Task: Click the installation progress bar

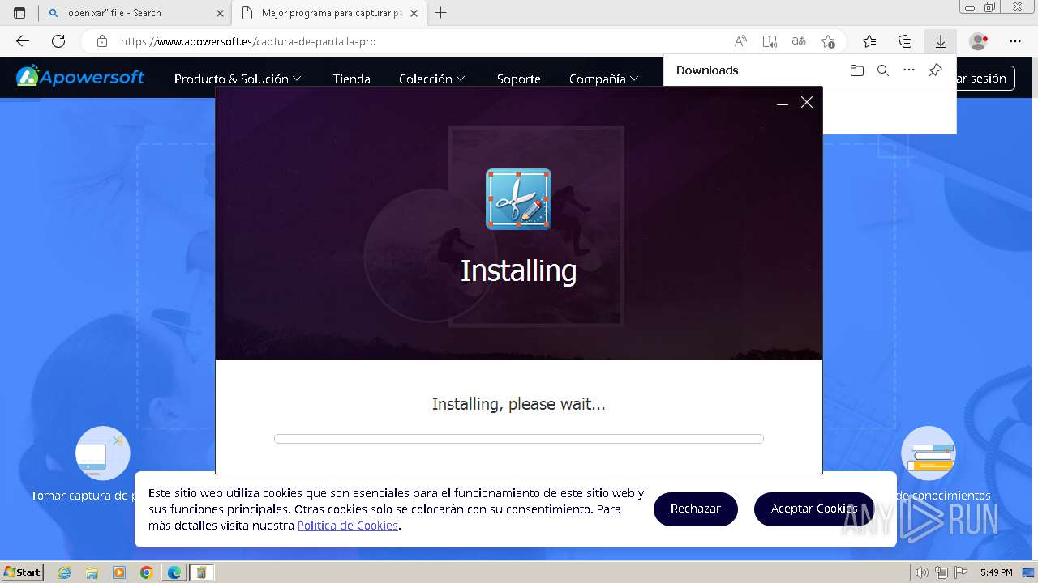Action: [519, 439]
